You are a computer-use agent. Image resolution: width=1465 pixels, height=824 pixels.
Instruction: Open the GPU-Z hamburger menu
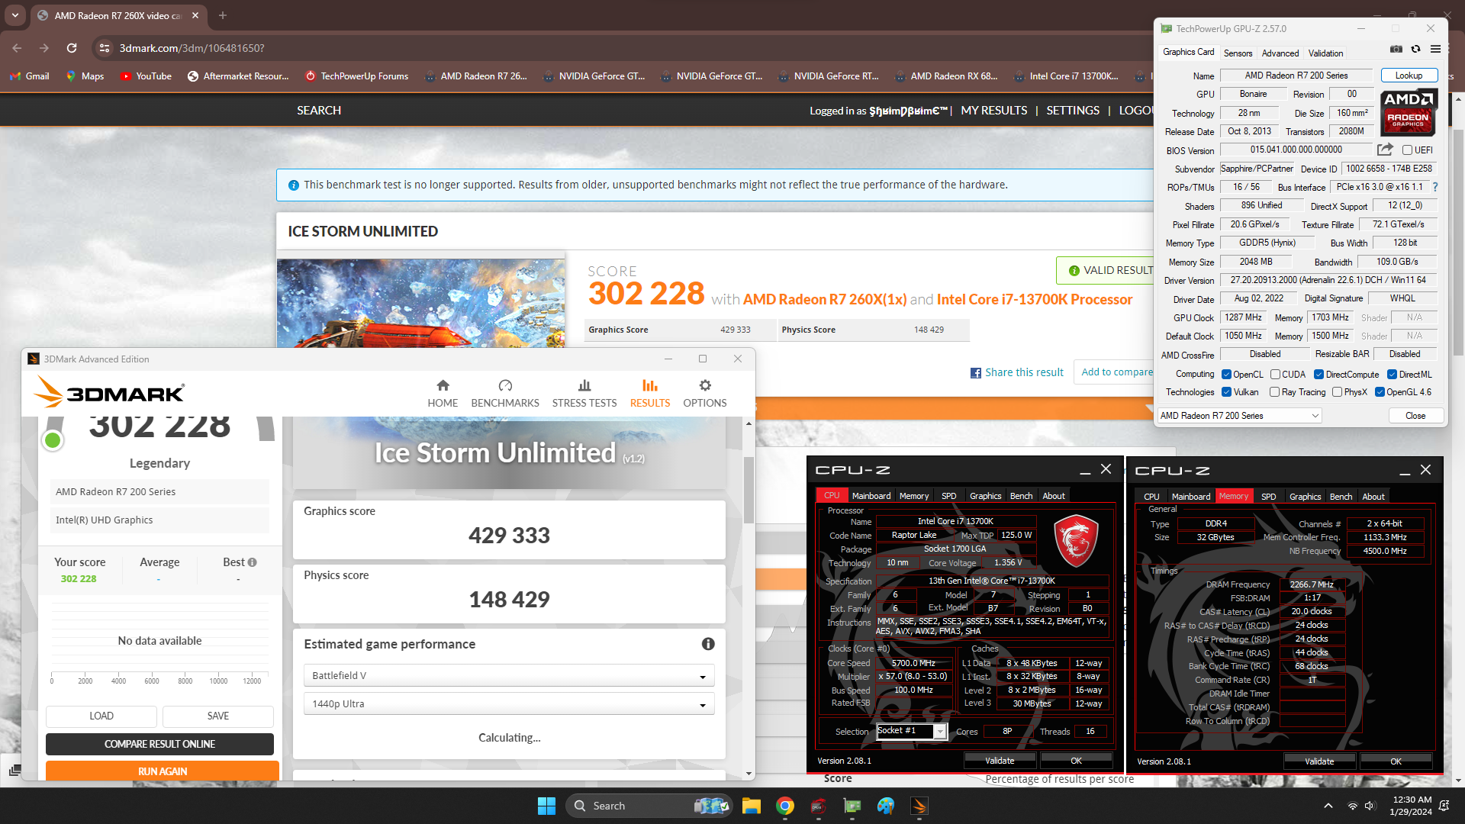(1435, 49)
